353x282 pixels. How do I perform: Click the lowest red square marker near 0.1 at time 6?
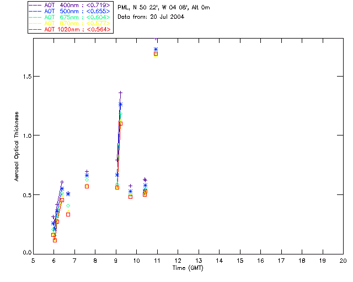[55, 240]
